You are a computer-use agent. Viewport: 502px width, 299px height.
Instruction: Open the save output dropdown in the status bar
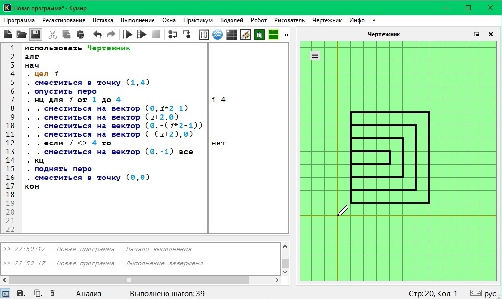pos(21,293)
